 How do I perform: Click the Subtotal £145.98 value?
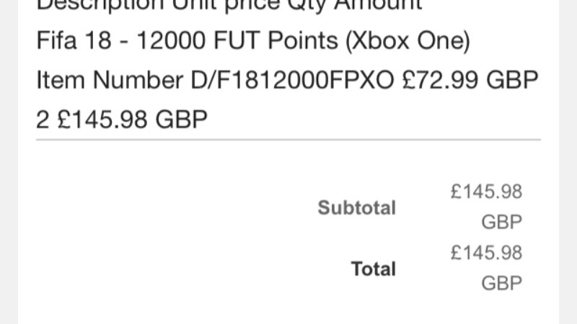pyautogui.click(x=486, y=192)
